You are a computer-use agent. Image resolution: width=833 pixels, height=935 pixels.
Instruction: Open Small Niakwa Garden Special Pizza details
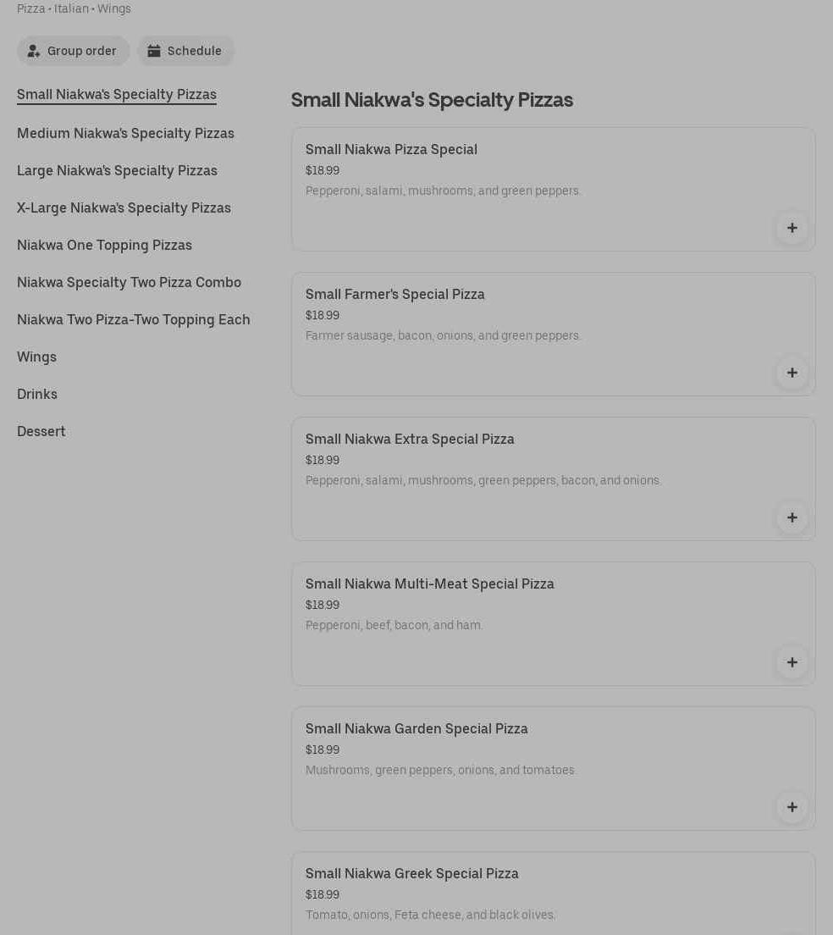[416, 728]
